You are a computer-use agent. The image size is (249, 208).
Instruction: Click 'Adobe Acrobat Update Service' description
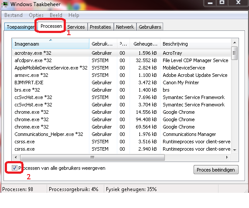pos(195,75)
